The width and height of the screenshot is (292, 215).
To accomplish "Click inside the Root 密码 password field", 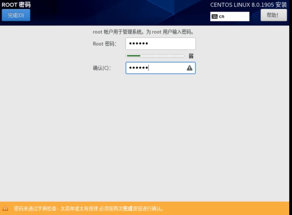I will 160,44.
